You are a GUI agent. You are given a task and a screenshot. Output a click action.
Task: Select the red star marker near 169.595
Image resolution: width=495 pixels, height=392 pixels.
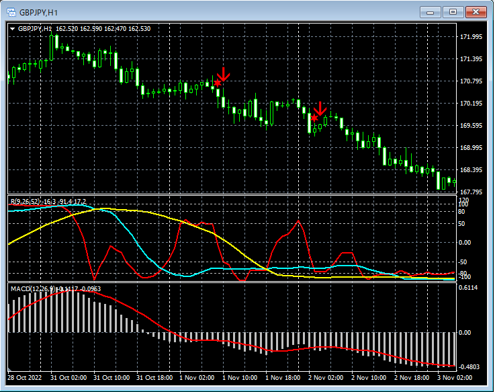point(314,118)
